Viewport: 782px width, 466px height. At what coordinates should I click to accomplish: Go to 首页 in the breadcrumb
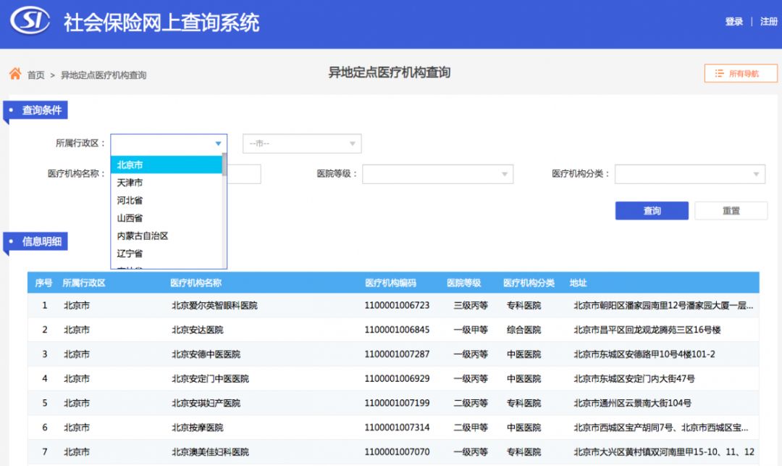(36, 75)
